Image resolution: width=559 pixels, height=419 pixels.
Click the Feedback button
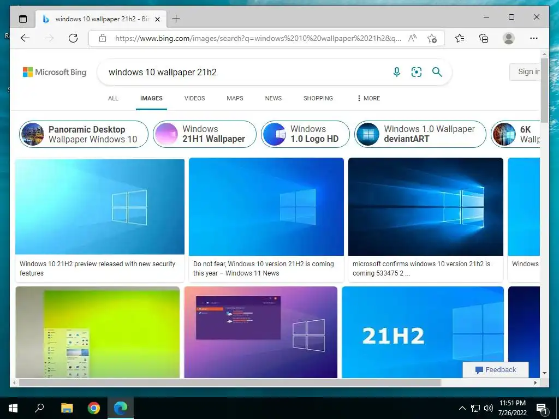[x=496, y=370]
